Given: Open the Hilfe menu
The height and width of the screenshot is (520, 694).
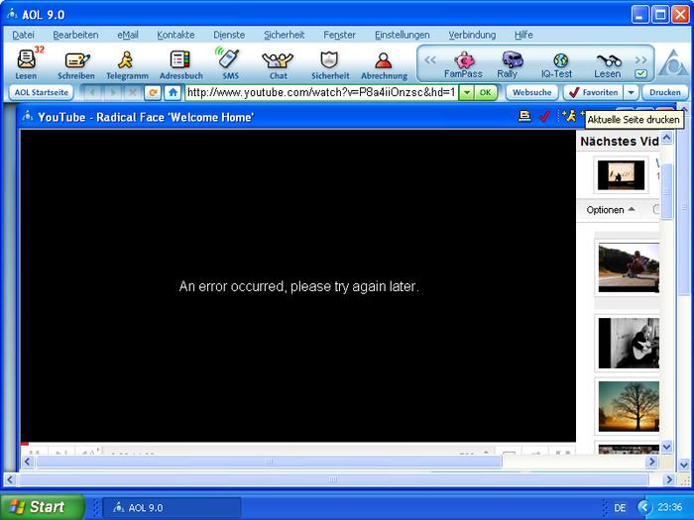Looking at the screenshot, I should [x=523, y=35].
